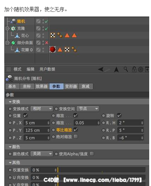Toggle the green checkmark of 随机 effector

click(46, 21)
